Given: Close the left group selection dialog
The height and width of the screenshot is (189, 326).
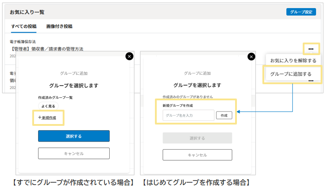Looking at the screenshot, I should pyautogui.click(x=129, y=56).
